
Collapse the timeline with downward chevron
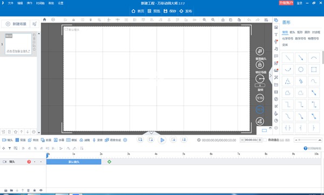pos(151,133)
